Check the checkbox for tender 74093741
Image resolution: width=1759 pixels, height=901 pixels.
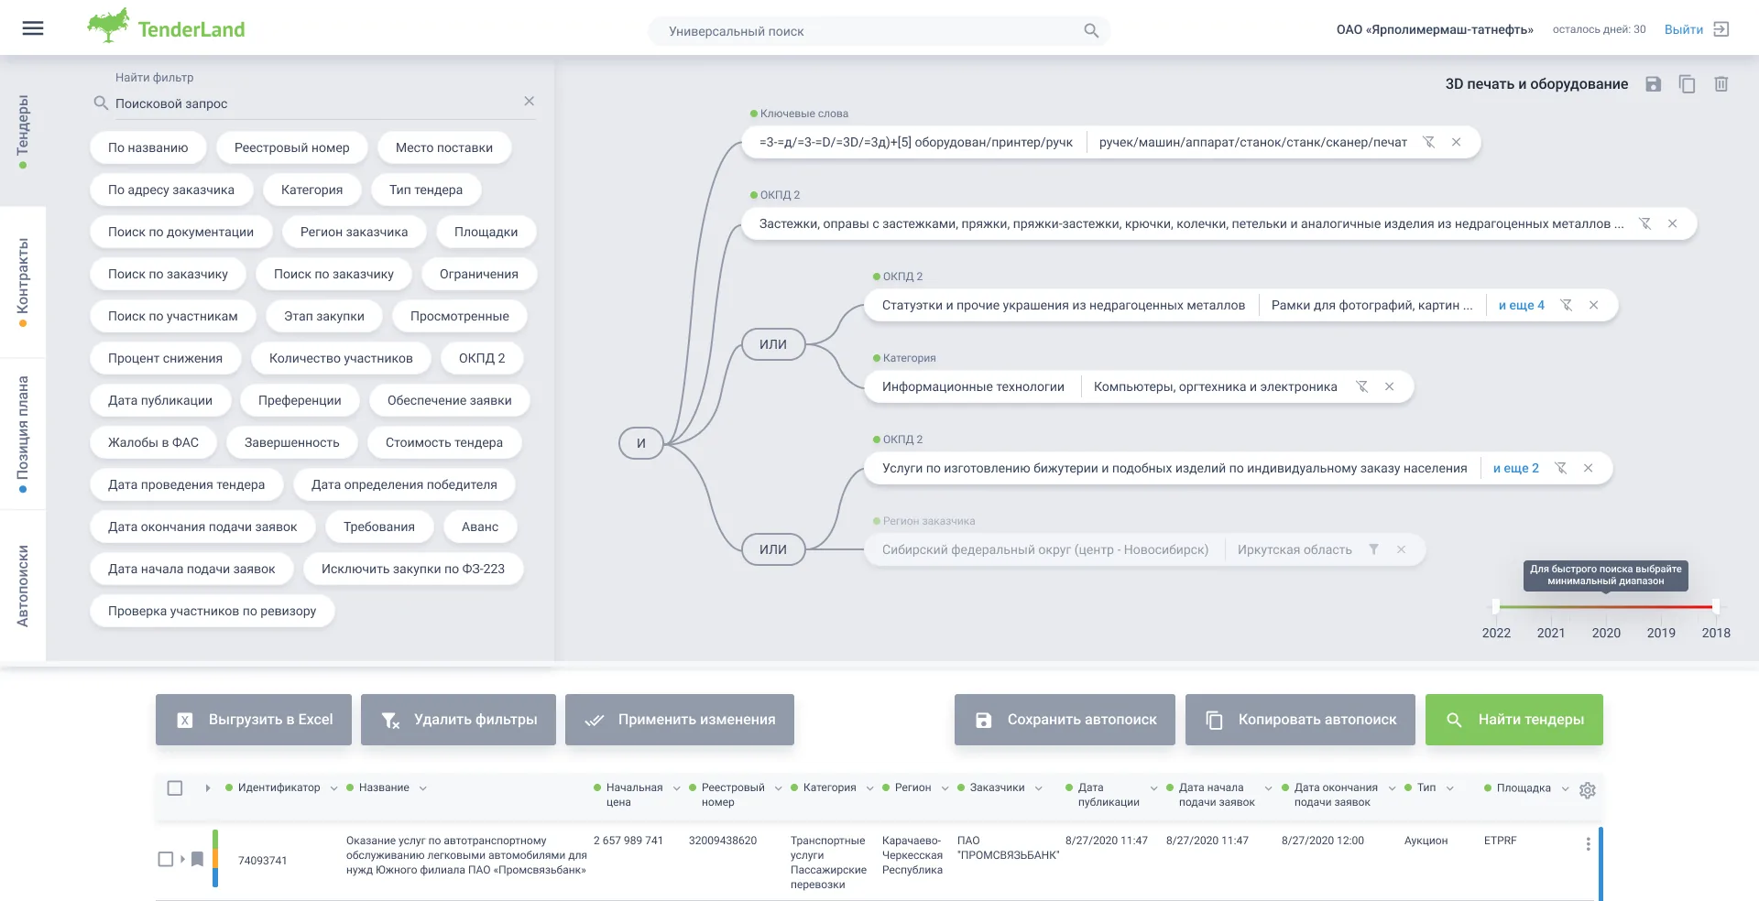pos(166,859)
